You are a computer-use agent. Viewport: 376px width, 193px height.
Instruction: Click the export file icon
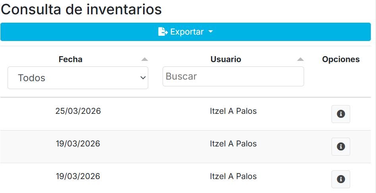(163, 32)
